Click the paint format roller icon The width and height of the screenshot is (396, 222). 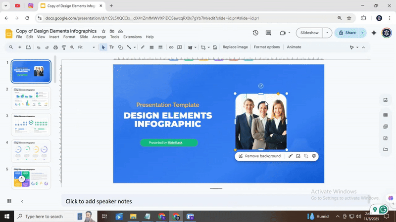[x=63, y=47]
